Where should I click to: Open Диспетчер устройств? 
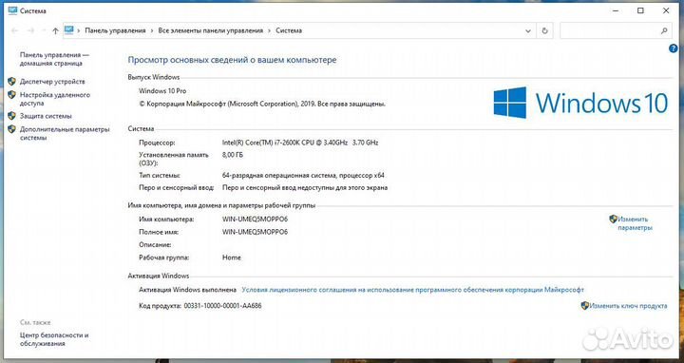tap(52, 82)
